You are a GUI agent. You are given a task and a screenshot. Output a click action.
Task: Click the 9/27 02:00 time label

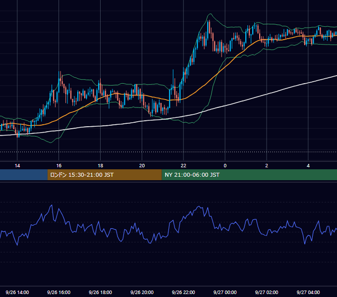pyautogui.click(x=267, y=292)
